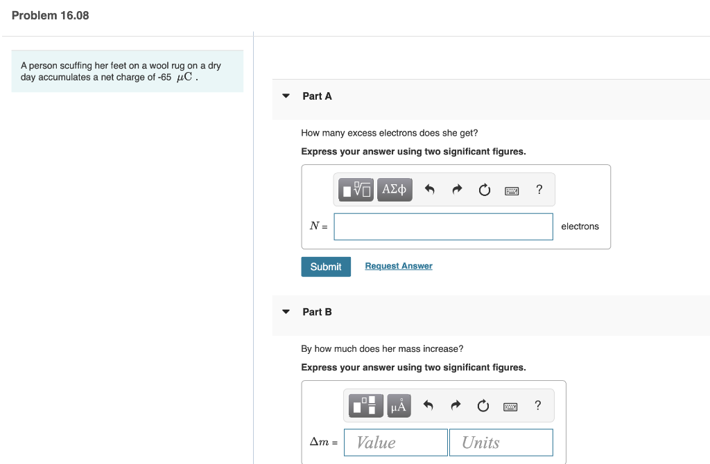Open templates button in Part B toolbar

pos(366,405)
